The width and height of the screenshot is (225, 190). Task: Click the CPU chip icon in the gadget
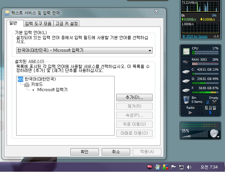(186, 51)
